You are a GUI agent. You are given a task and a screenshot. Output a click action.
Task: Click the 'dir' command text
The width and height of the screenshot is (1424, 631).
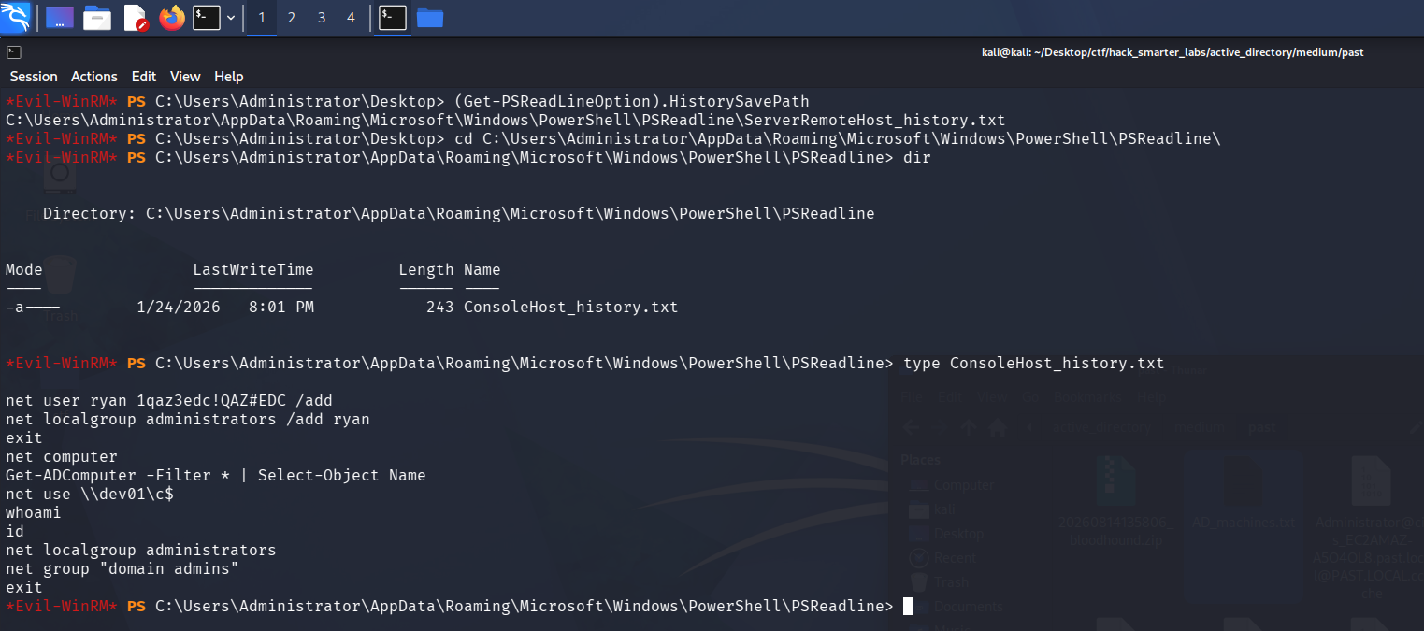tap(917, 157)
